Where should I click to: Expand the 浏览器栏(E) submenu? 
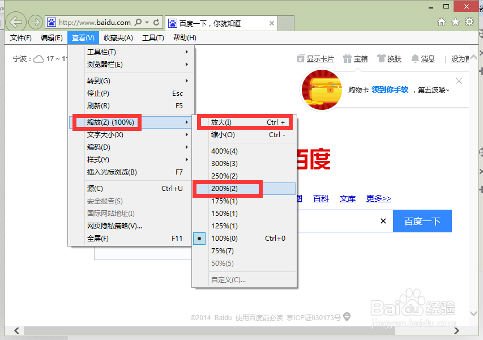132,65
